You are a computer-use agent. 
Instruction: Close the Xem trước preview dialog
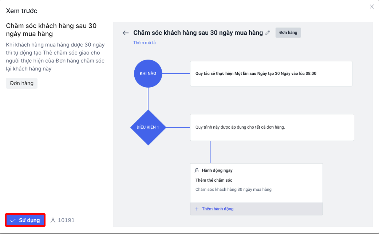pos(372,7)
